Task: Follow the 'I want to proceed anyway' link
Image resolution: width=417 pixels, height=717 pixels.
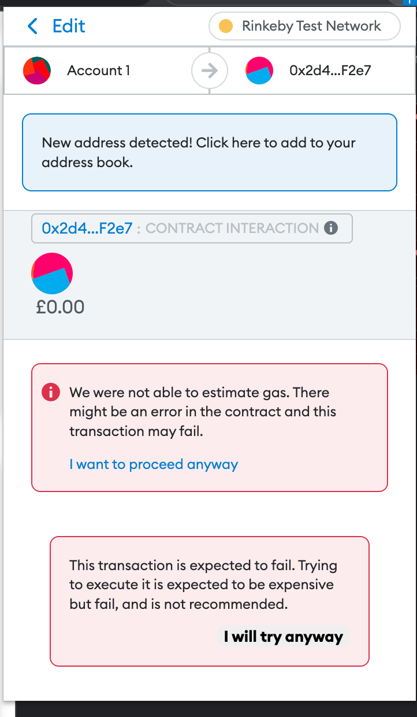Action: click(153, 464)
